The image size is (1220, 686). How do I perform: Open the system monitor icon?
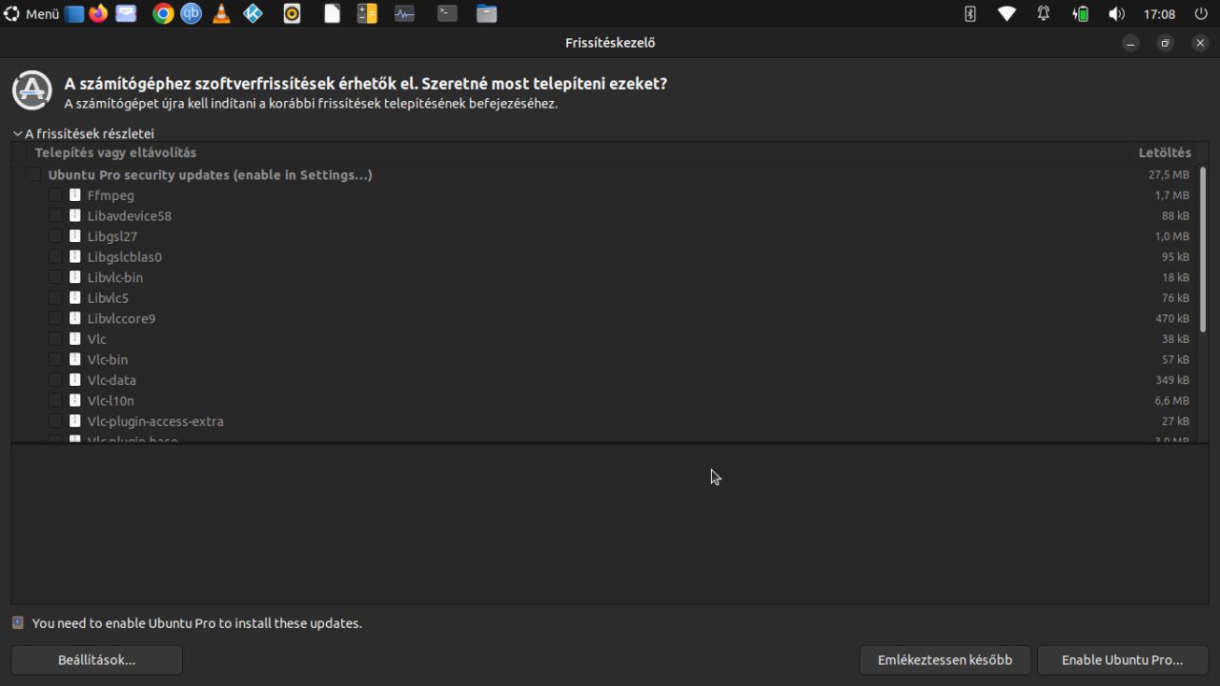[x=404, y=14]
